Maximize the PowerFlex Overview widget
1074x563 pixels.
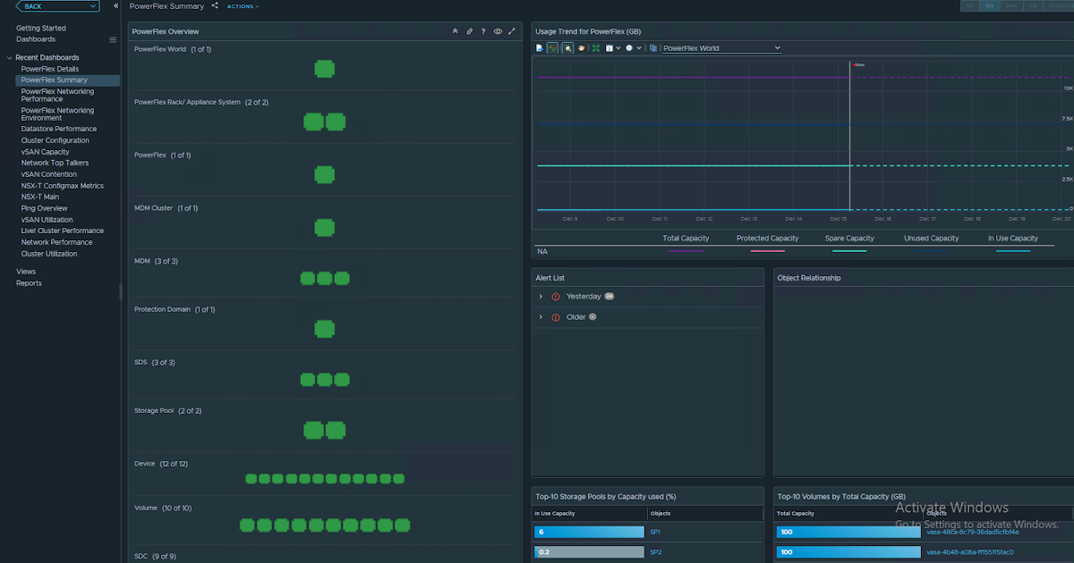512,31
